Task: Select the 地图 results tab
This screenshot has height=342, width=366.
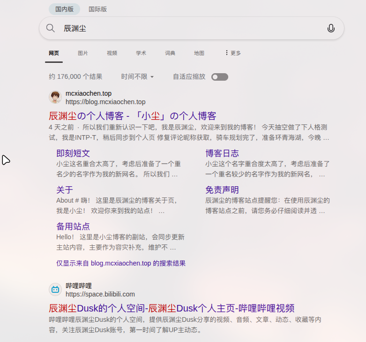Action: [x=199, y=53]
